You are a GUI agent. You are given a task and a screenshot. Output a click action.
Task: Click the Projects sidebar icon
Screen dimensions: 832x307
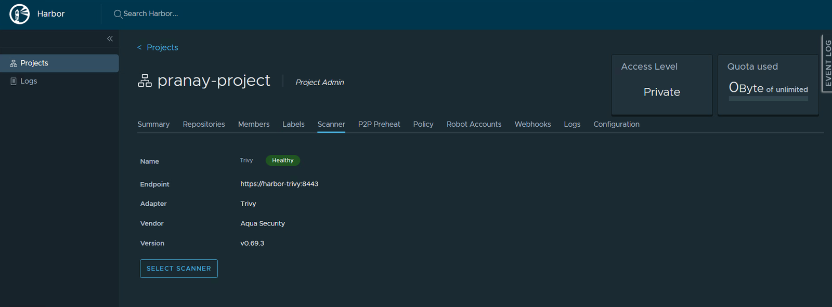pyautogui.click(x=14, y=63)
